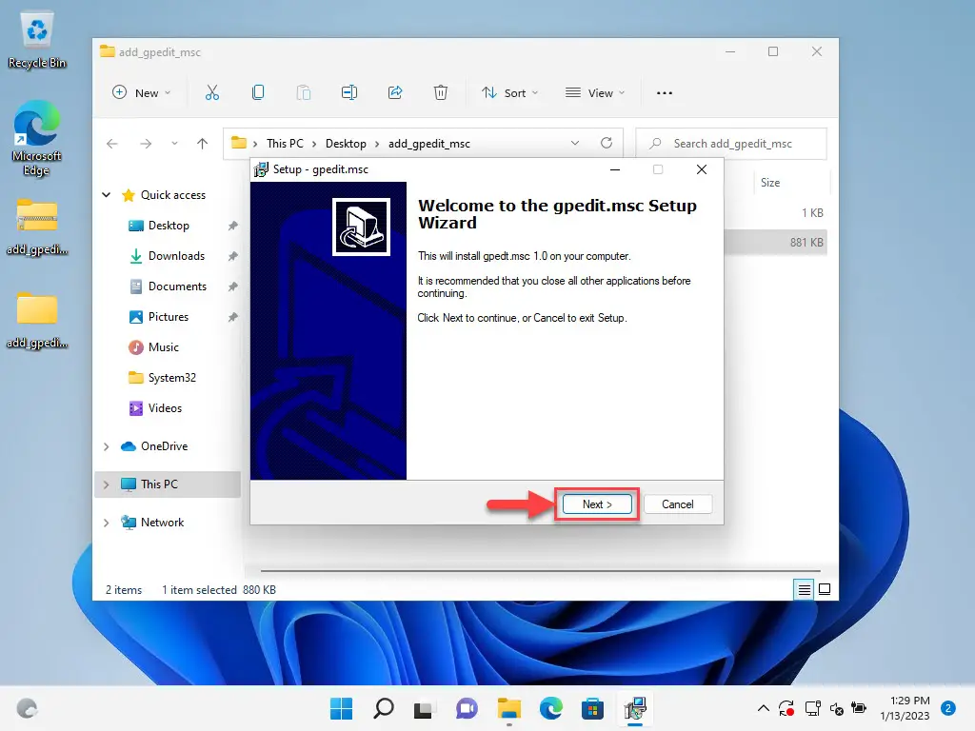Cancel the gpedit.msc setup

tap(678, 504)
